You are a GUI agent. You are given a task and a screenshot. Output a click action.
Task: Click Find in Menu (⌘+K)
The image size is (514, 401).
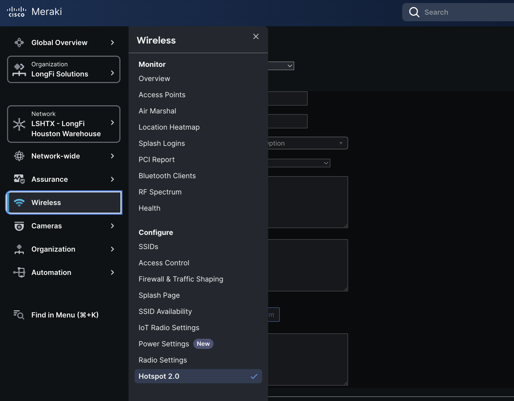pyautogui.click(x=65, y=315)
